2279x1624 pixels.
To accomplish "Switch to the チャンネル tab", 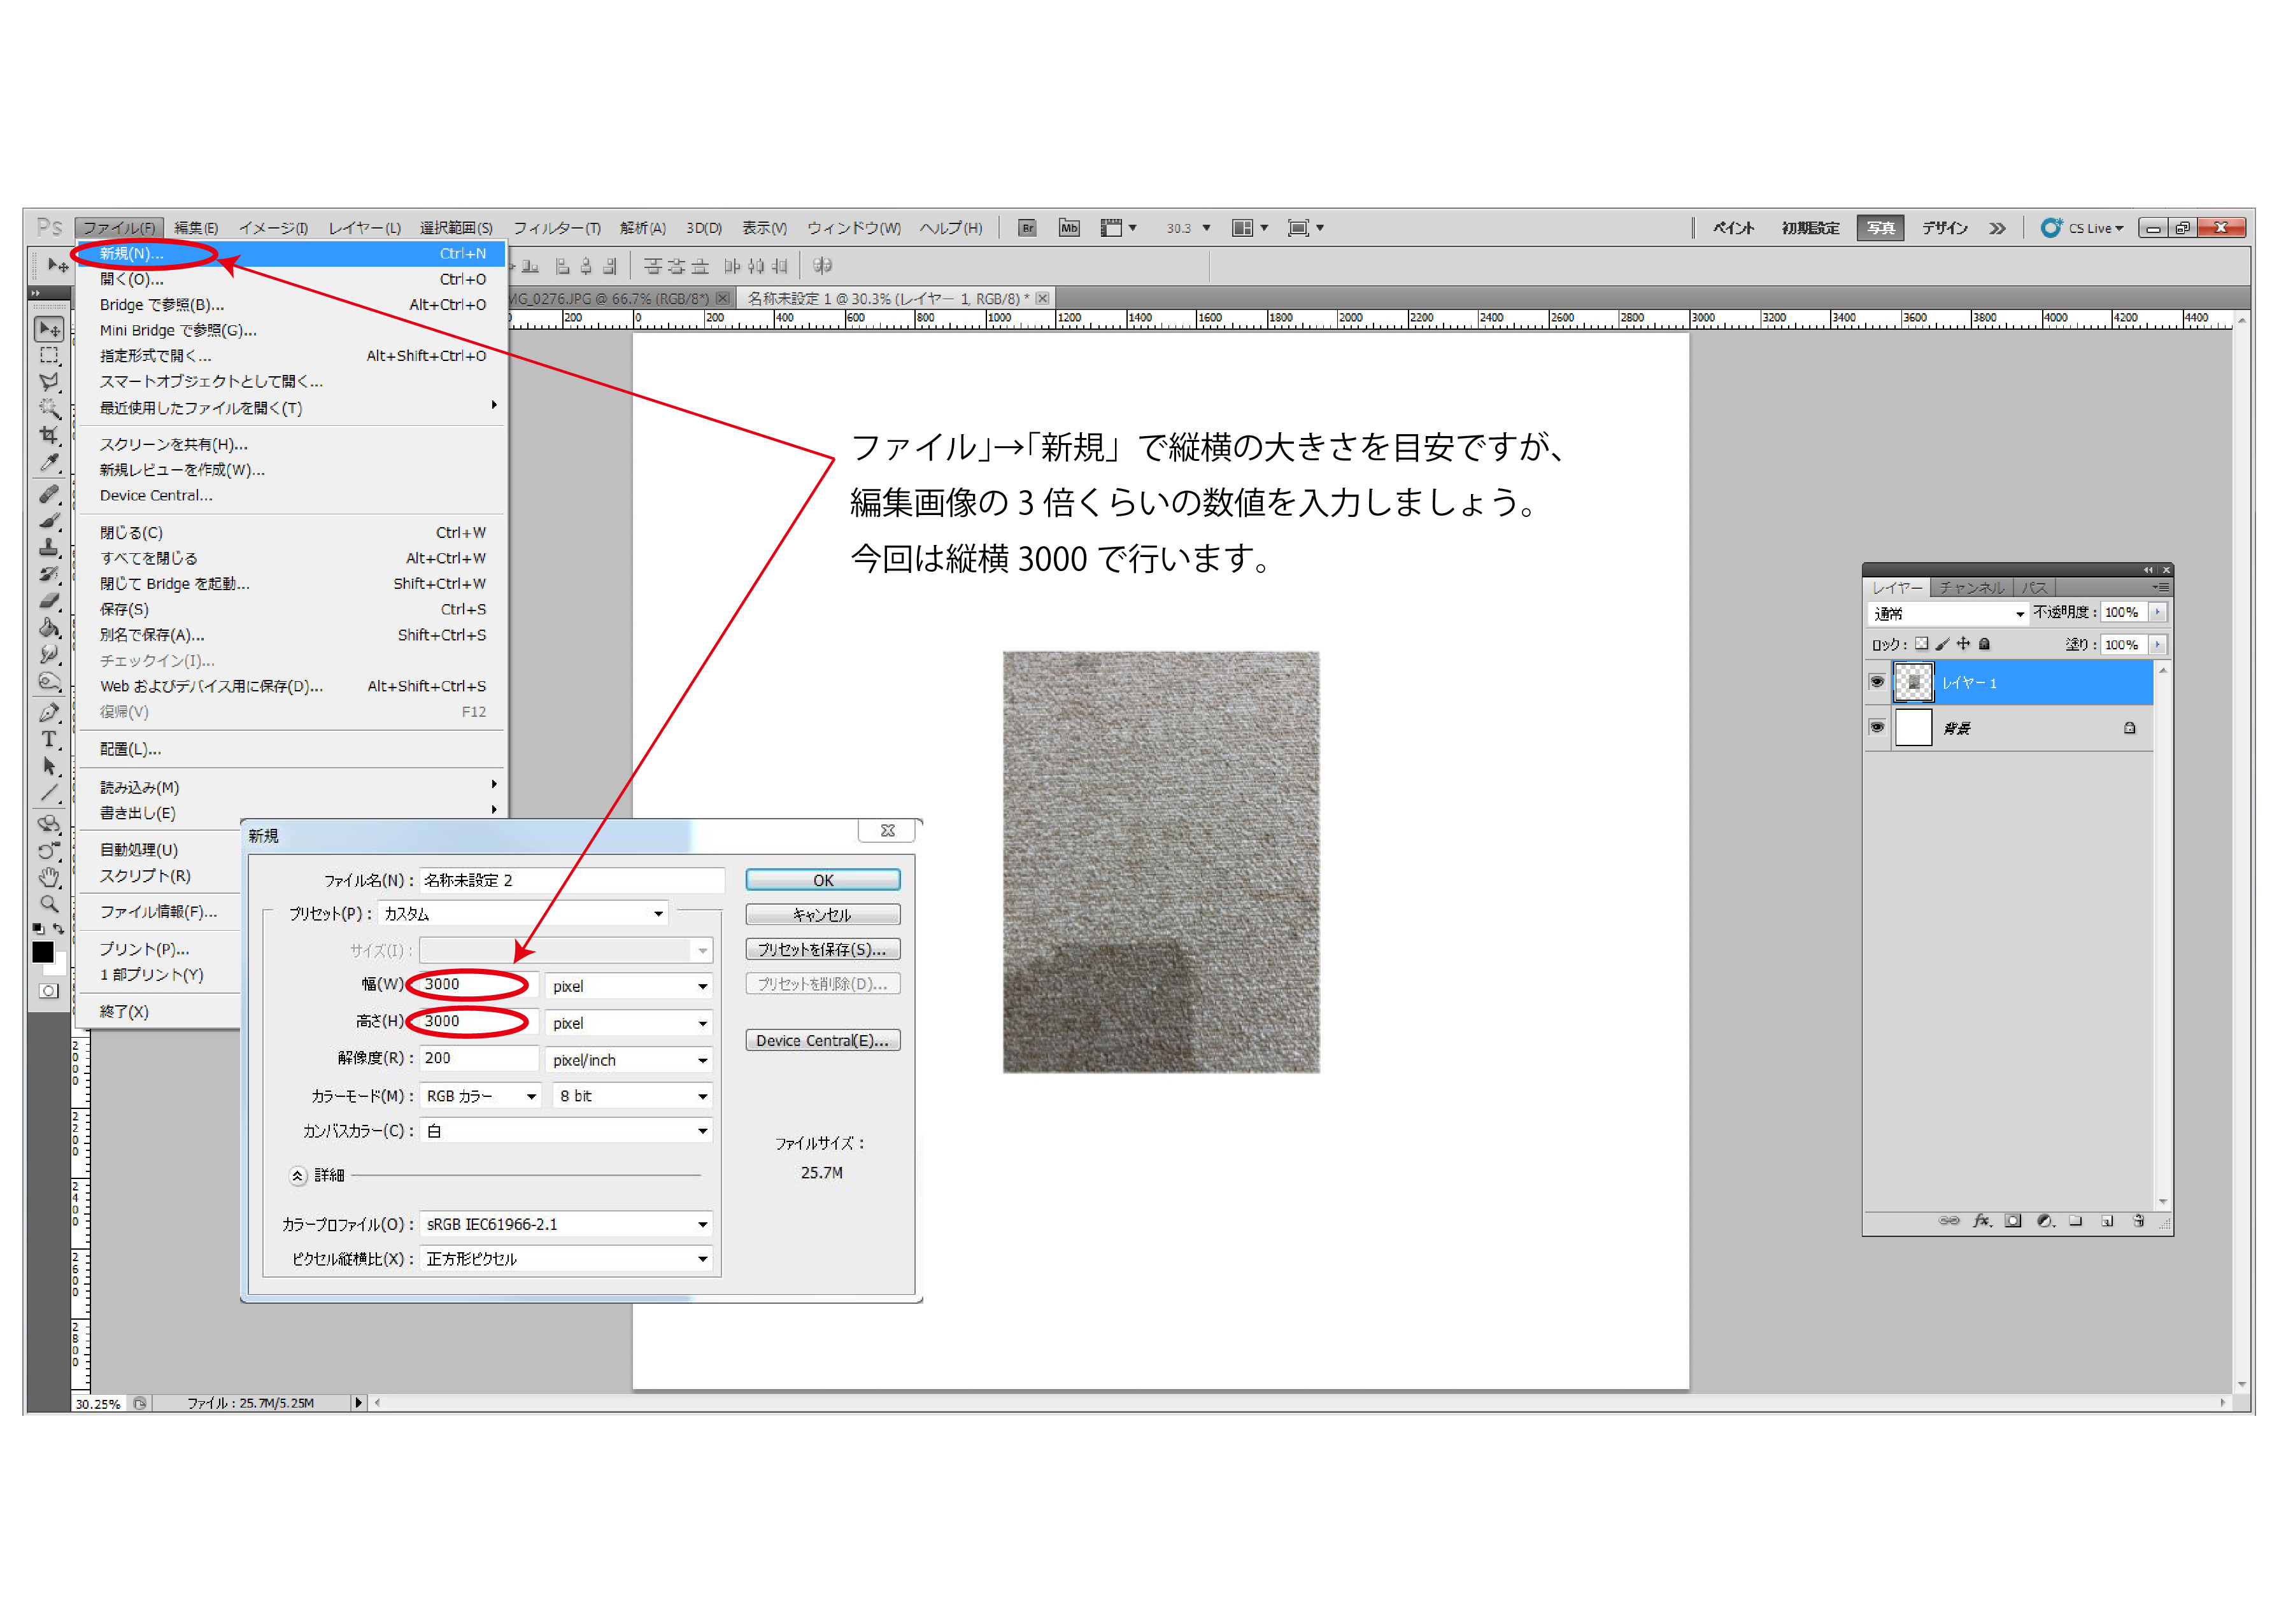I will (x=1971, y=588).
